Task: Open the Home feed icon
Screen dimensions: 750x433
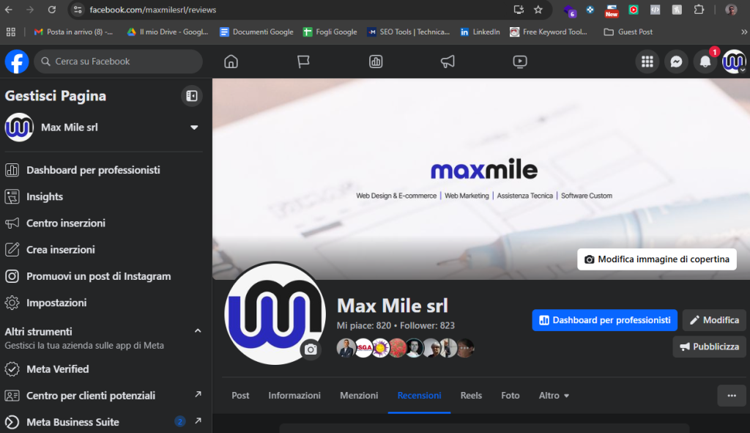Action: 231,62
